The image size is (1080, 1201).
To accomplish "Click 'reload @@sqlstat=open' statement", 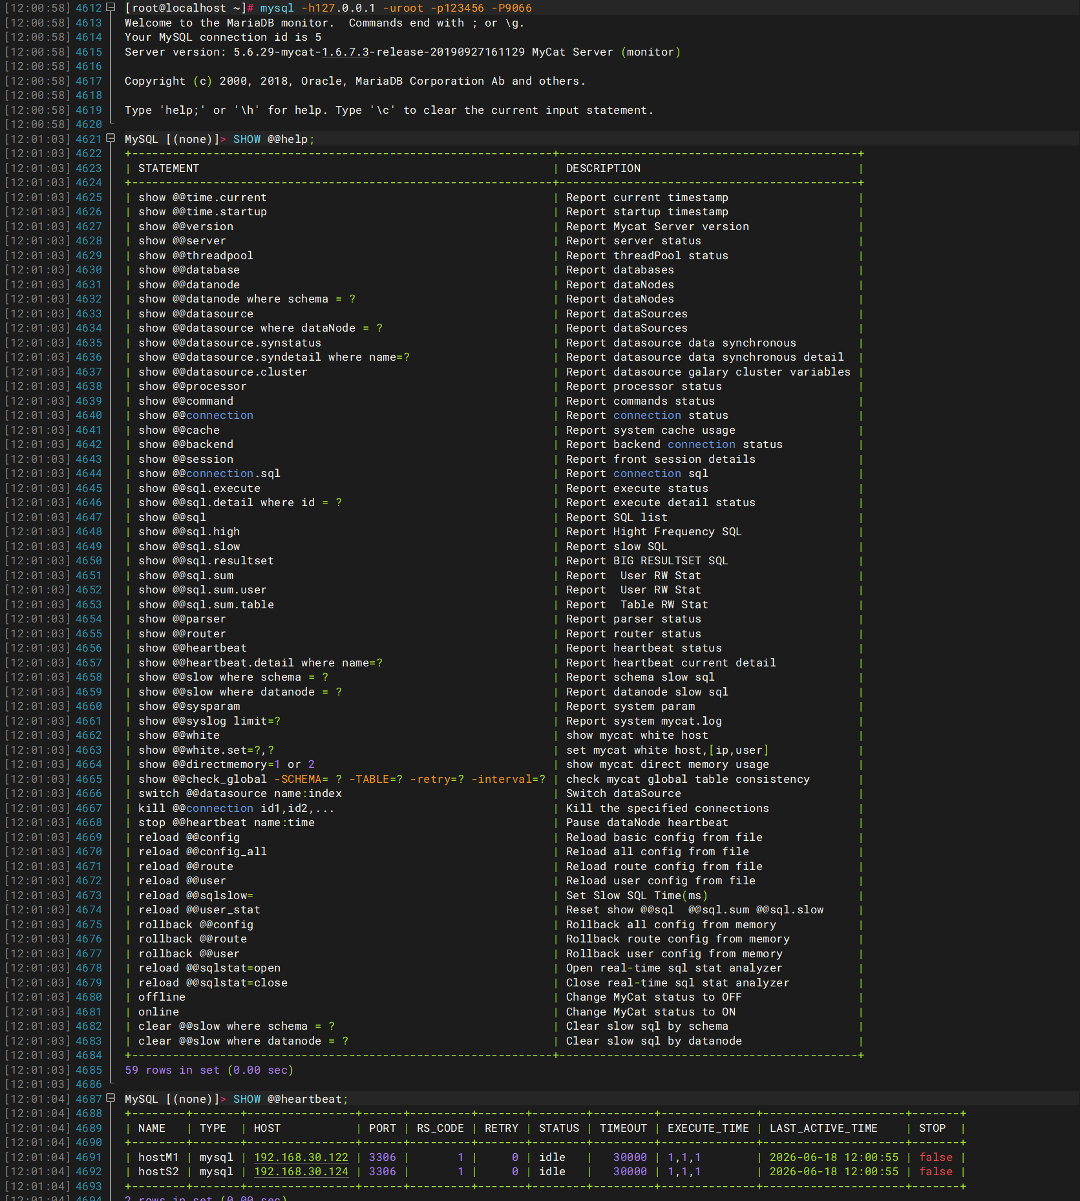I will point(209,968).
